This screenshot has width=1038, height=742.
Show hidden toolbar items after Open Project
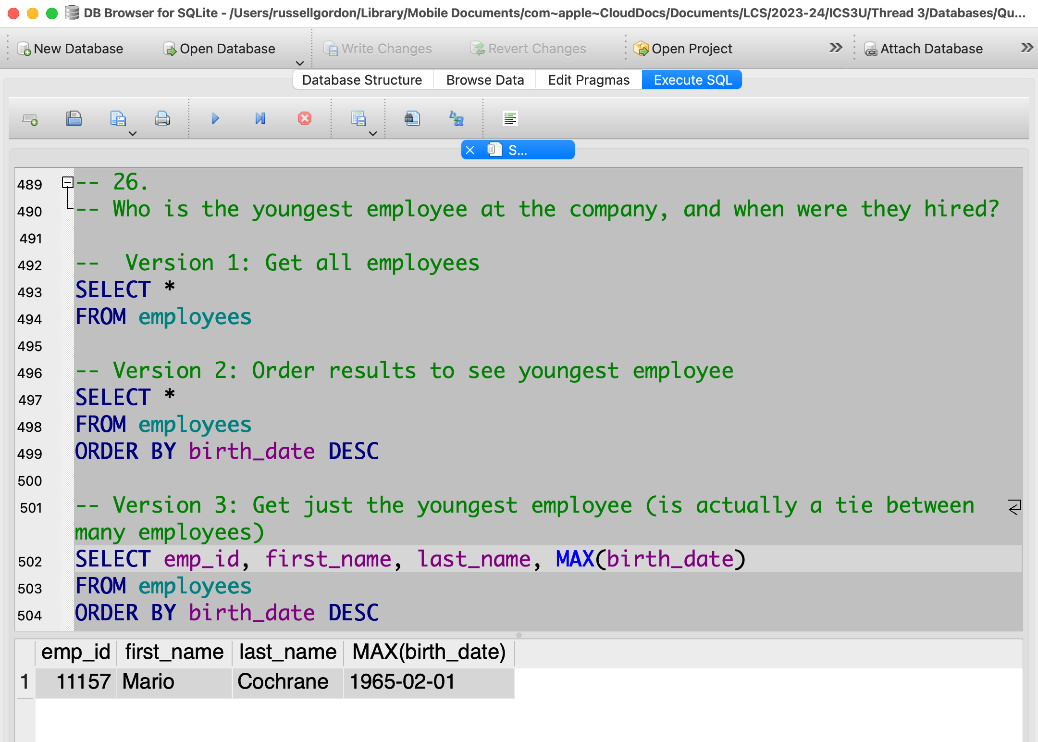coord(836,48)
